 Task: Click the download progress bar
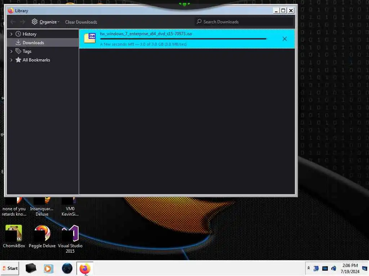(x=183, y=39)
